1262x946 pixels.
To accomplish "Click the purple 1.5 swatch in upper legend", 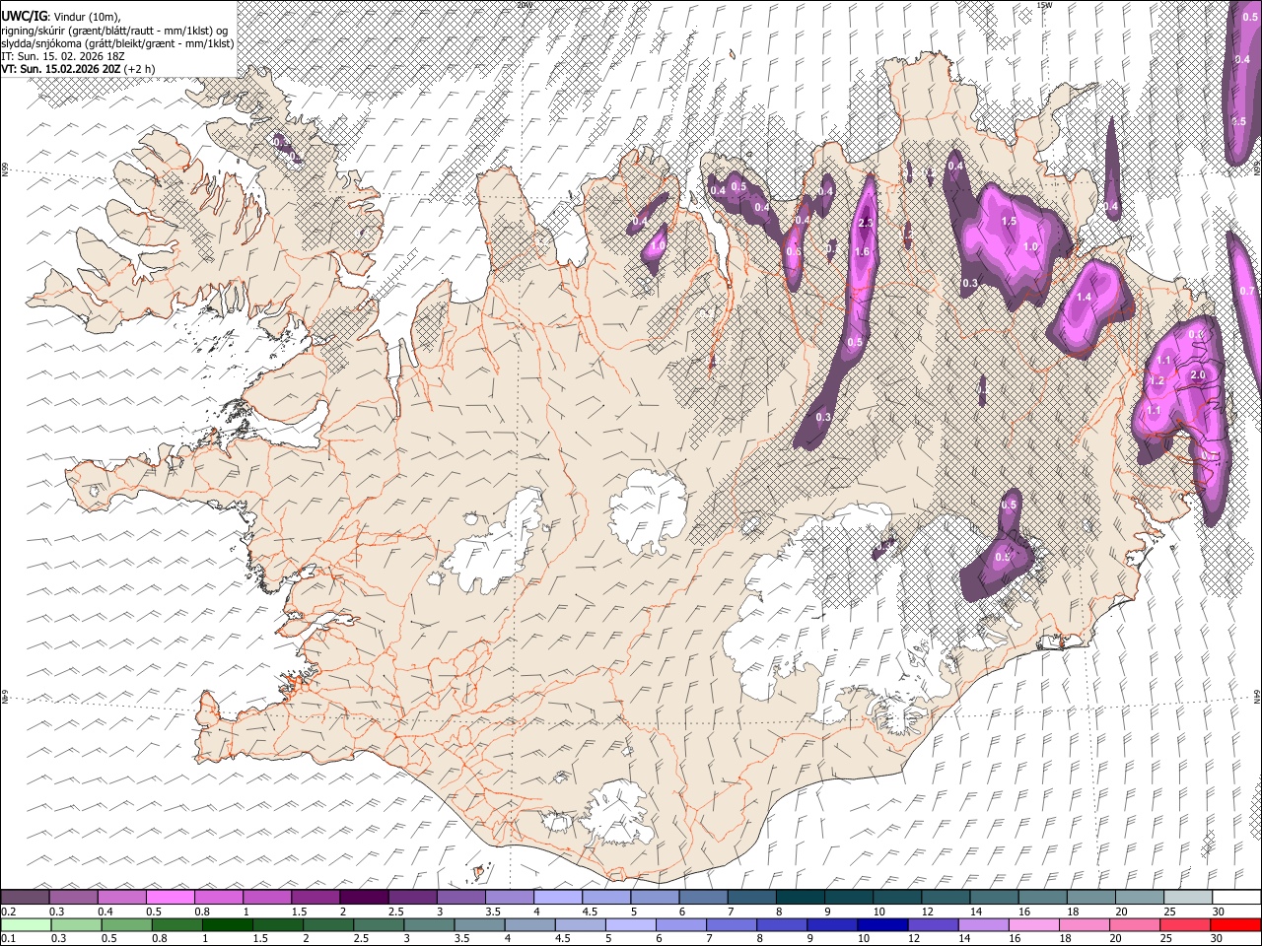I will pos(315,897).
